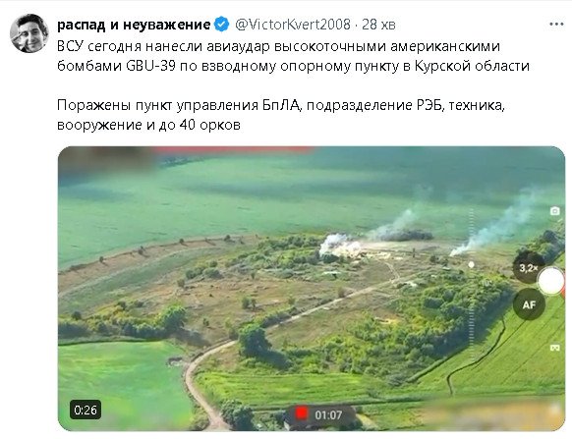Open the tweet via "28 хв" timestamp
The height and width of the screenshot is (439, 572).
378,25
